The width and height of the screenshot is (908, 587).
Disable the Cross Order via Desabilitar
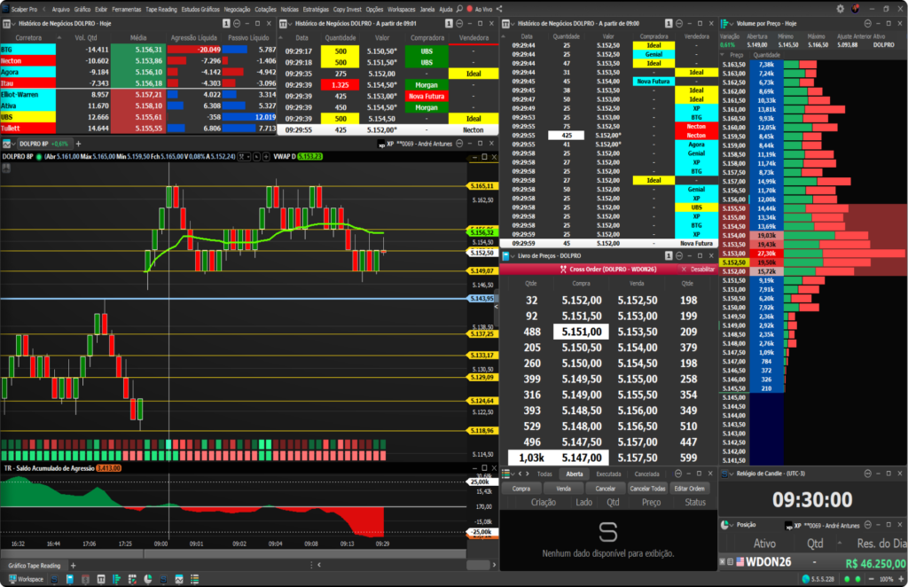(x=702, y=270)
